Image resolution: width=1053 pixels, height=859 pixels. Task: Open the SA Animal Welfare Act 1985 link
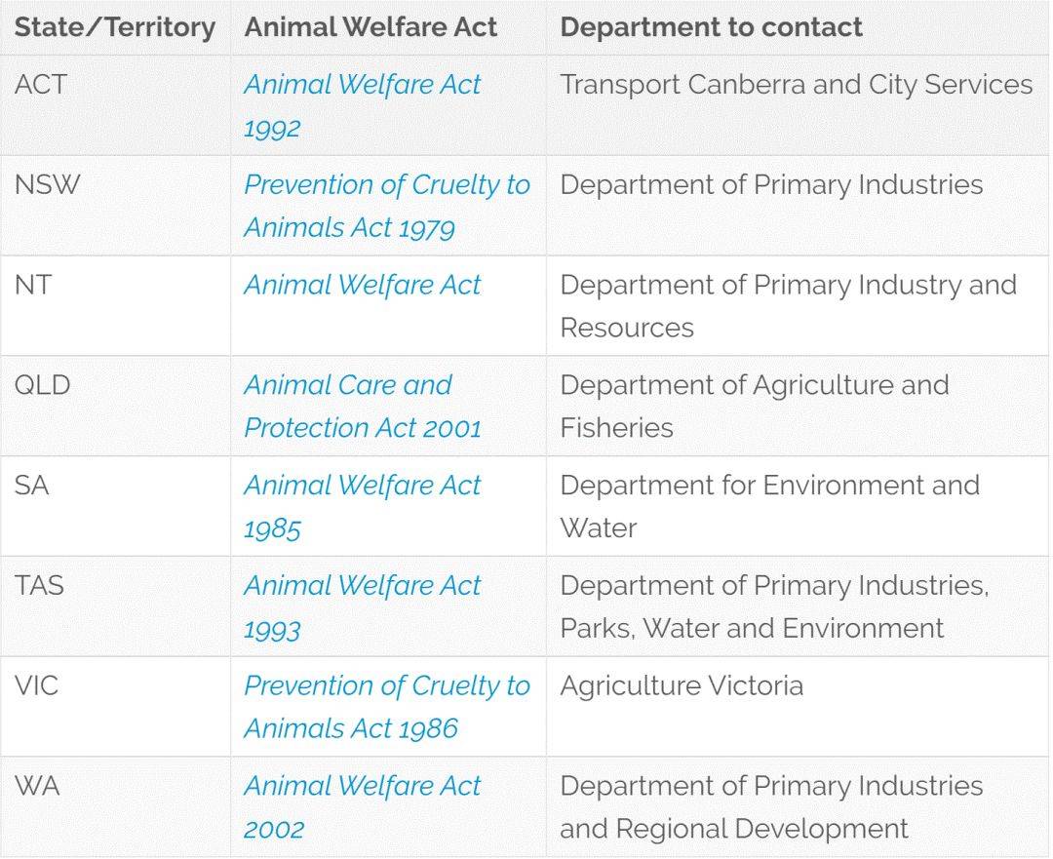pyautogui.click(x=362, y=506)
